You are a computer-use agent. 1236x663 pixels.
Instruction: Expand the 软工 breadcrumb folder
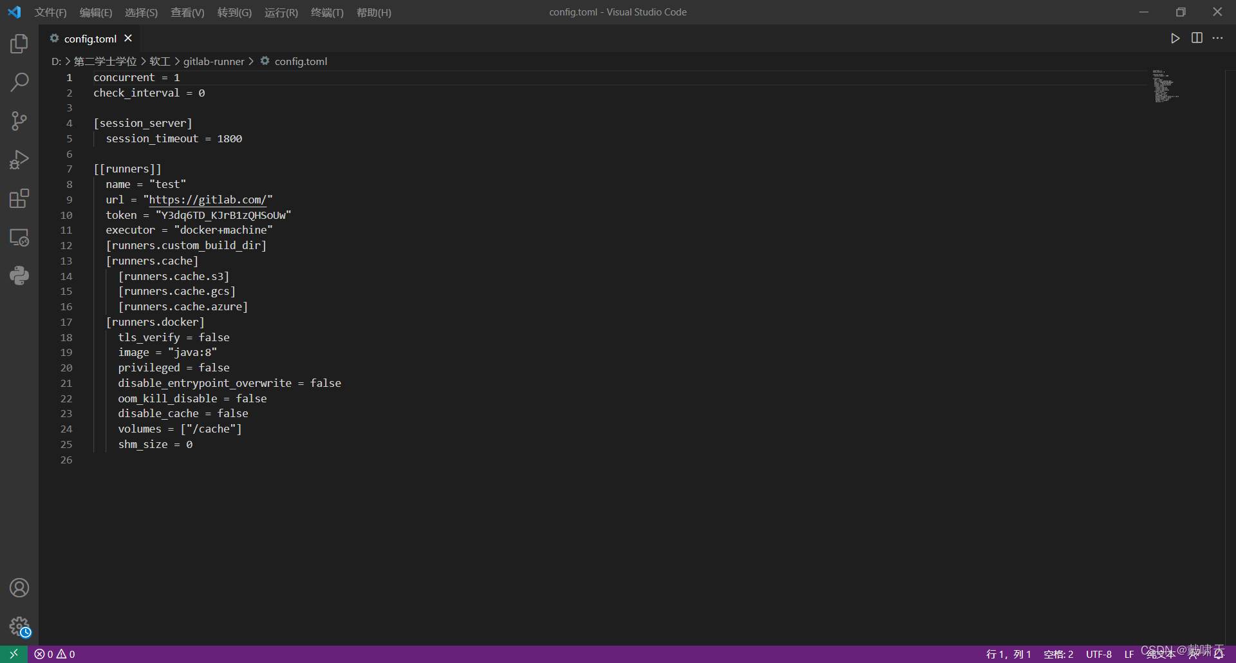click(160, 61)
